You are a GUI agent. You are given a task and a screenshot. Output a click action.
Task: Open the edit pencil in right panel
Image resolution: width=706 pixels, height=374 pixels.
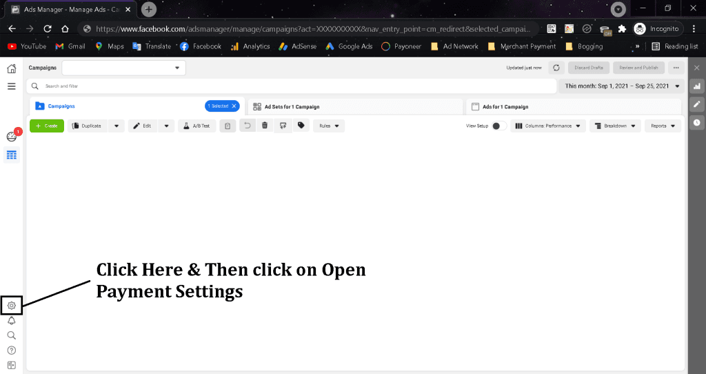point(696,104)
